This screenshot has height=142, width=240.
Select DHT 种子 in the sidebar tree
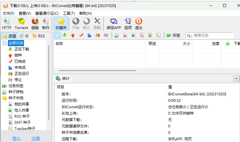pos(22,123)
